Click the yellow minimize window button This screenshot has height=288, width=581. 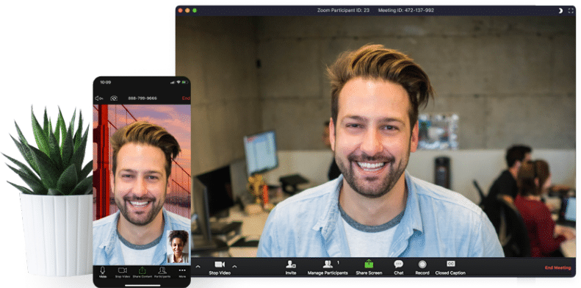tap(187, 10)
